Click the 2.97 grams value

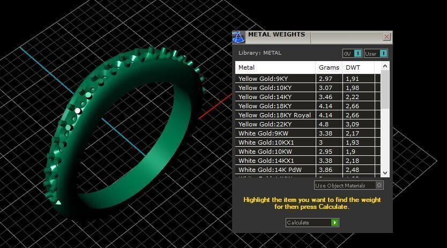point(325,79)
